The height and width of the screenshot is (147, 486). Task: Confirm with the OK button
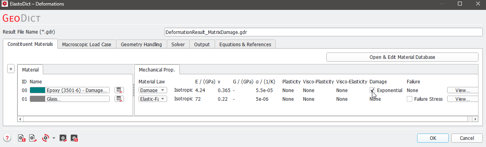point(433,138)
